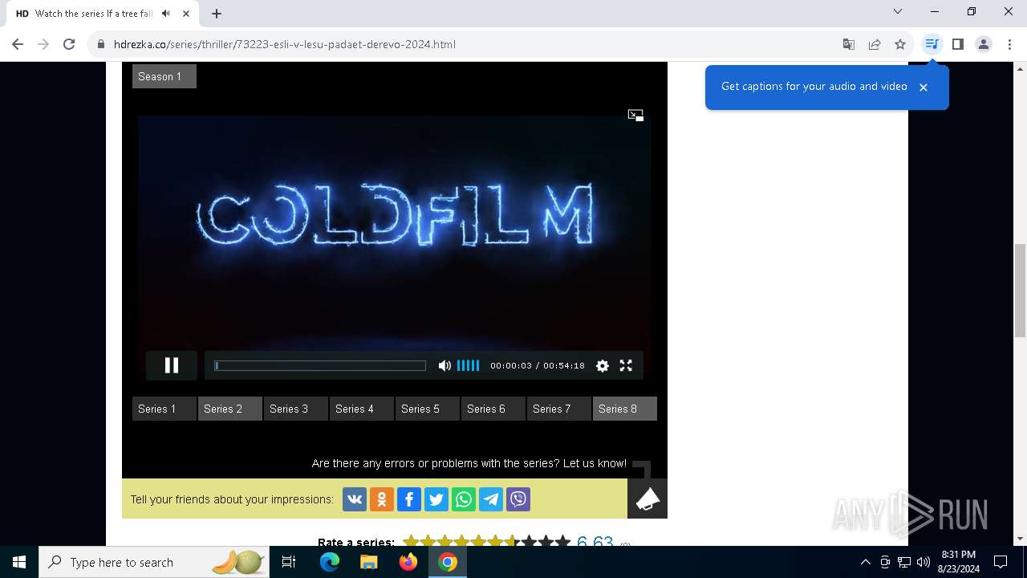Screen dimensions: 1027x578
Task: Switch to Series 5 episode
Action: (x=428, y=409)
